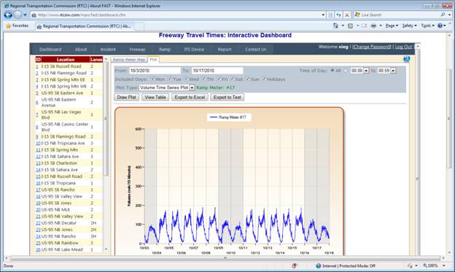Viewport: 455px width, 272px height.
Task: Toggle the Mon checkbox
Action: point(153,79)
